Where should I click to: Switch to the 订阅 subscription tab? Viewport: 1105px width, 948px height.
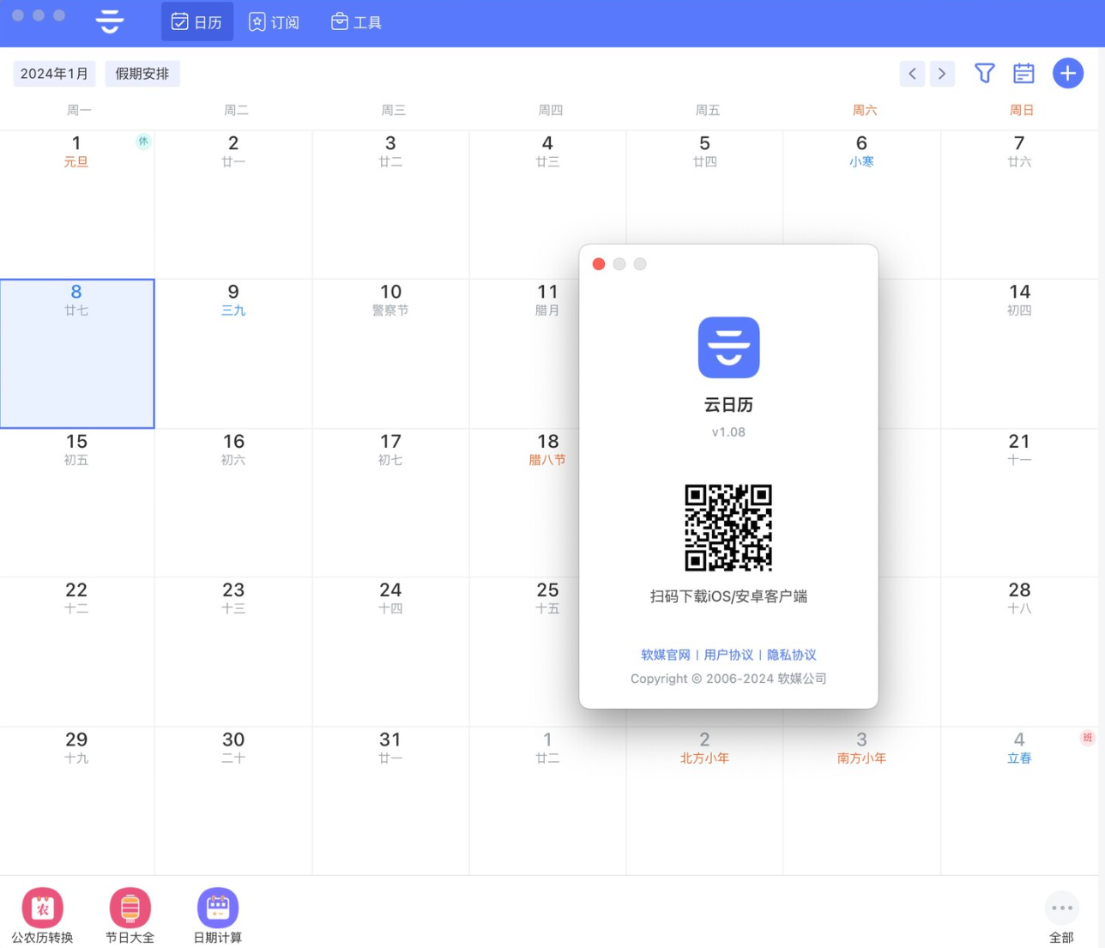(x=274, y=21)
